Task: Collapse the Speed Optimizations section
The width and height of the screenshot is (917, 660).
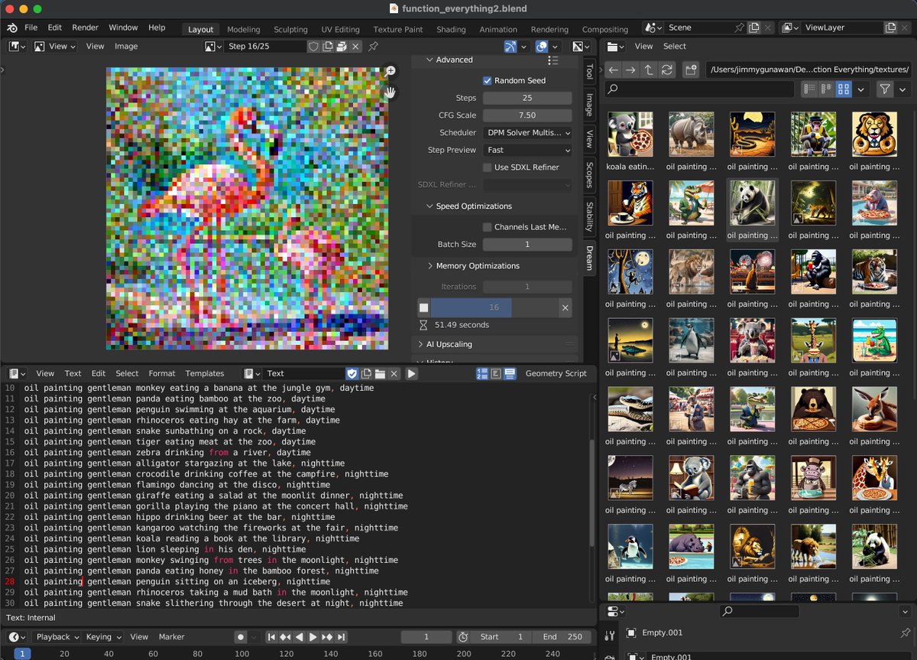Action: click(x=429, y=206)
